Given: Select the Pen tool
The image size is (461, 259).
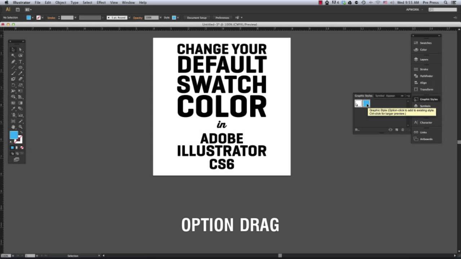Looking at the screenshot, I should [13, 62].
